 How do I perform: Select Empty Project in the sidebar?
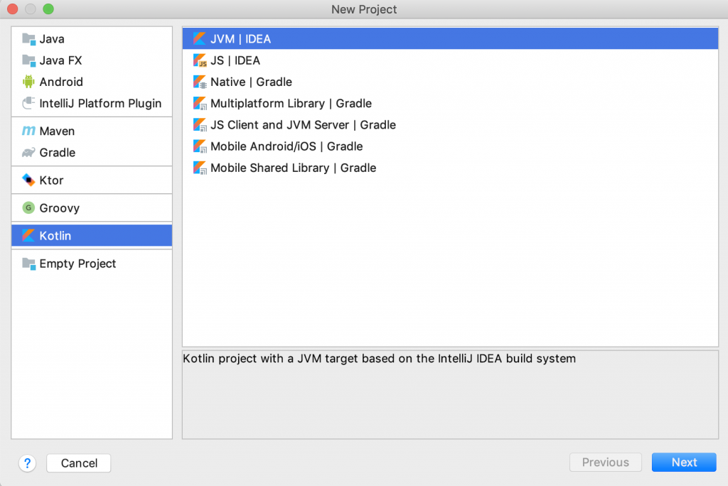click(x=77, y=264)
